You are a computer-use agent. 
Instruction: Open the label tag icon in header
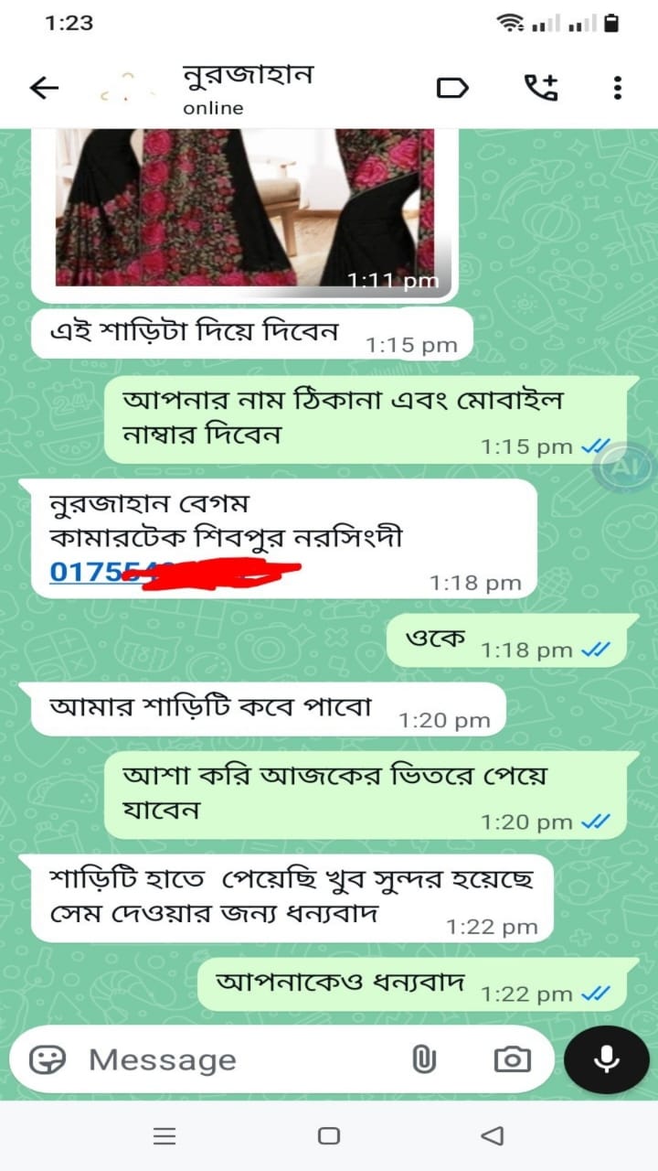pyautogui.click(x=453, y=88)
